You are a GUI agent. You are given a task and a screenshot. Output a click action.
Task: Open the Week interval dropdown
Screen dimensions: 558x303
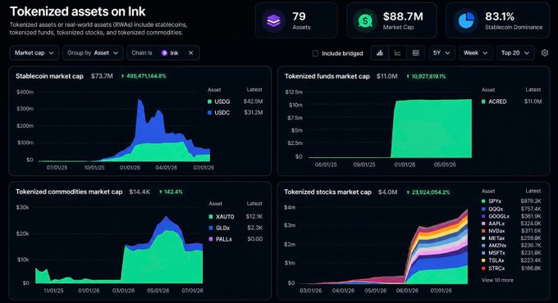click(476, 53)
